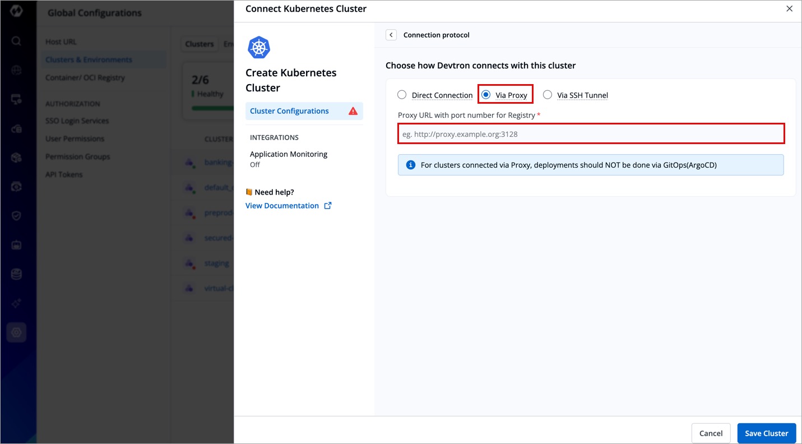Click the Cancel button

tap(711, 433)
